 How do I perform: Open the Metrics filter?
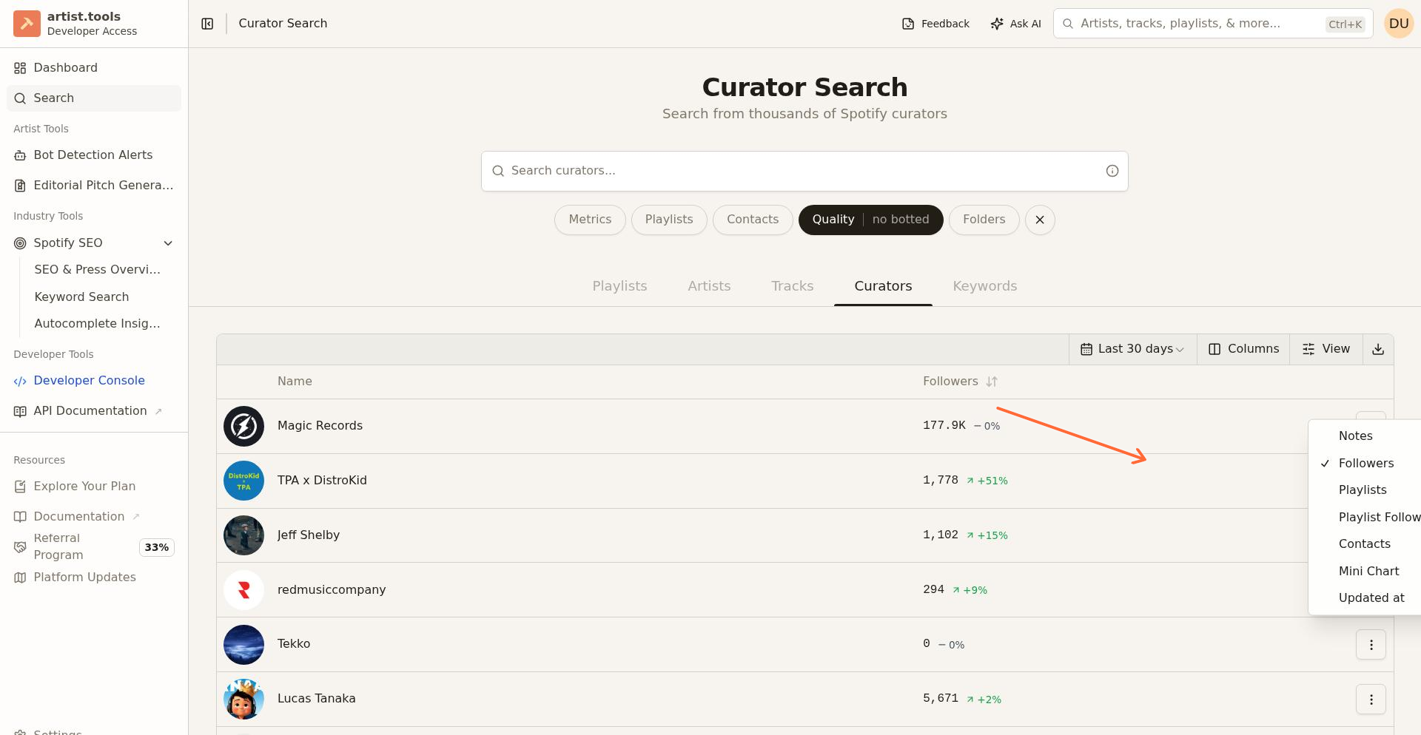(590, 220)
